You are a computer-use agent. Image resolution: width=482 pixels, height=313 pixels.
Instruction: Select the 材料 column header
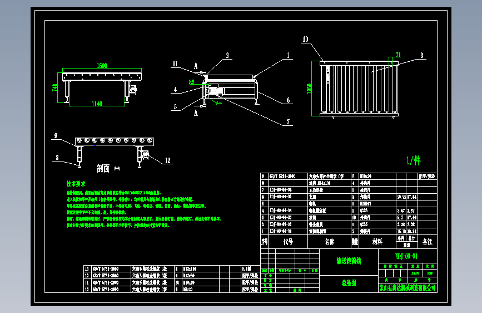pyautogui.click(x=377, y=242)
